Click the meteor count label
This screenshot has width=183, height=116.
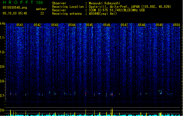[x=41, y=9]
